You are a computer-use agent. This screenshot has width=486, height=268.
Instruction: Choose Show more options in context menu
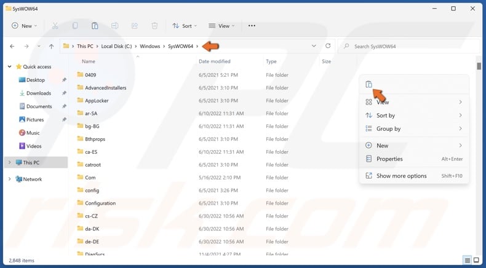coord(414,176)
